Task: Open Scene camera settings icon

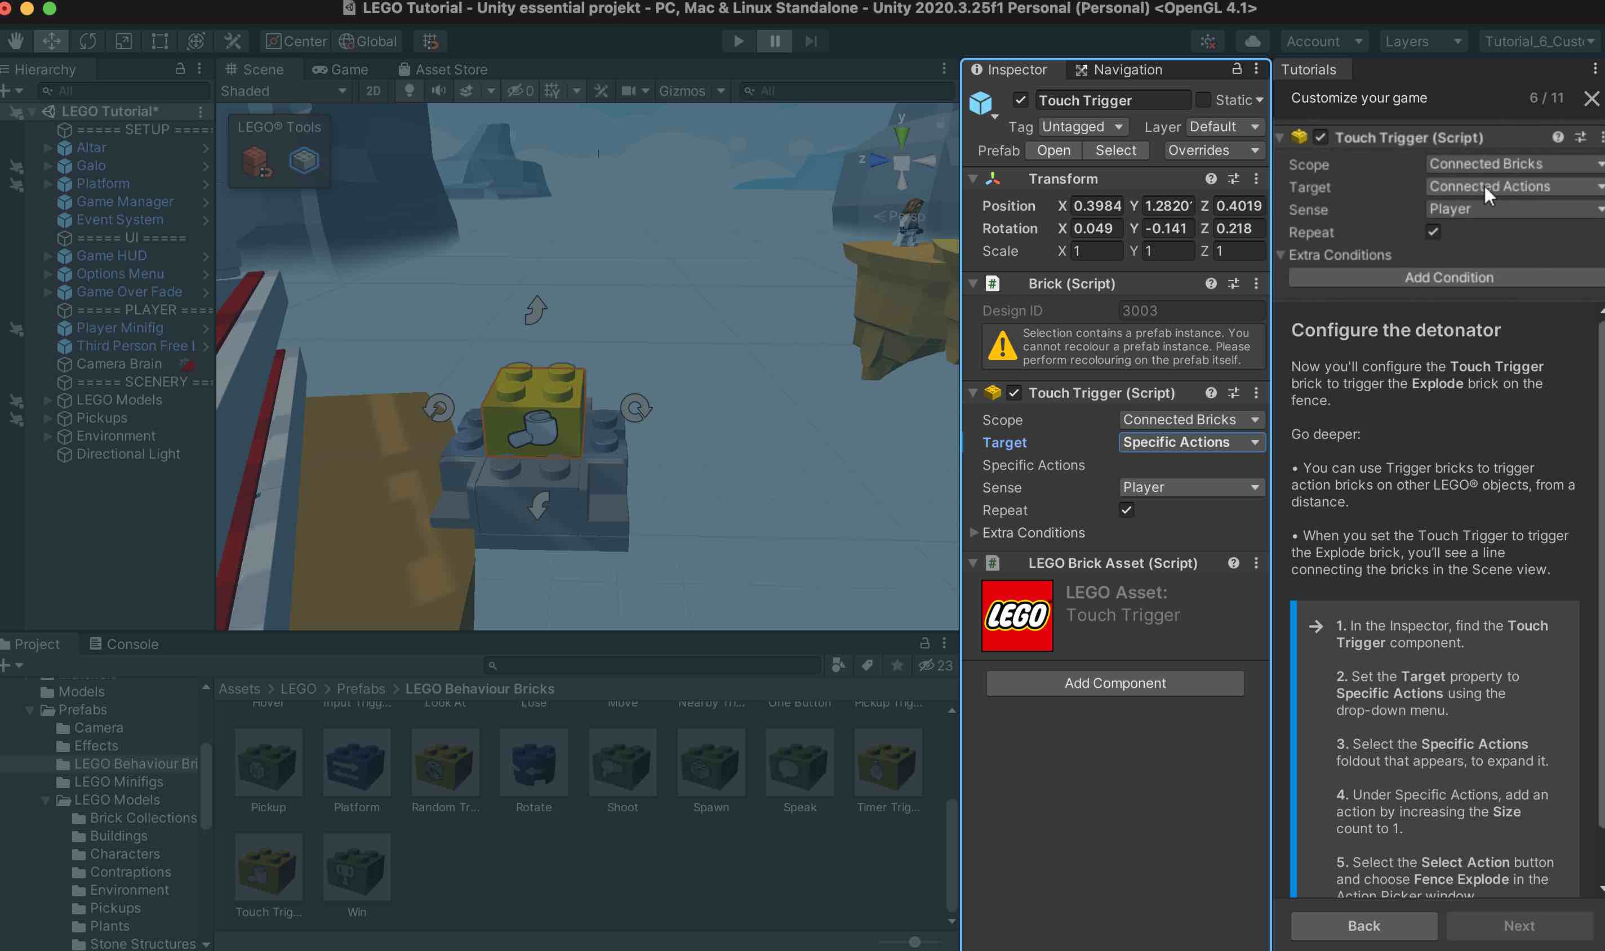Action: point(629,91)
